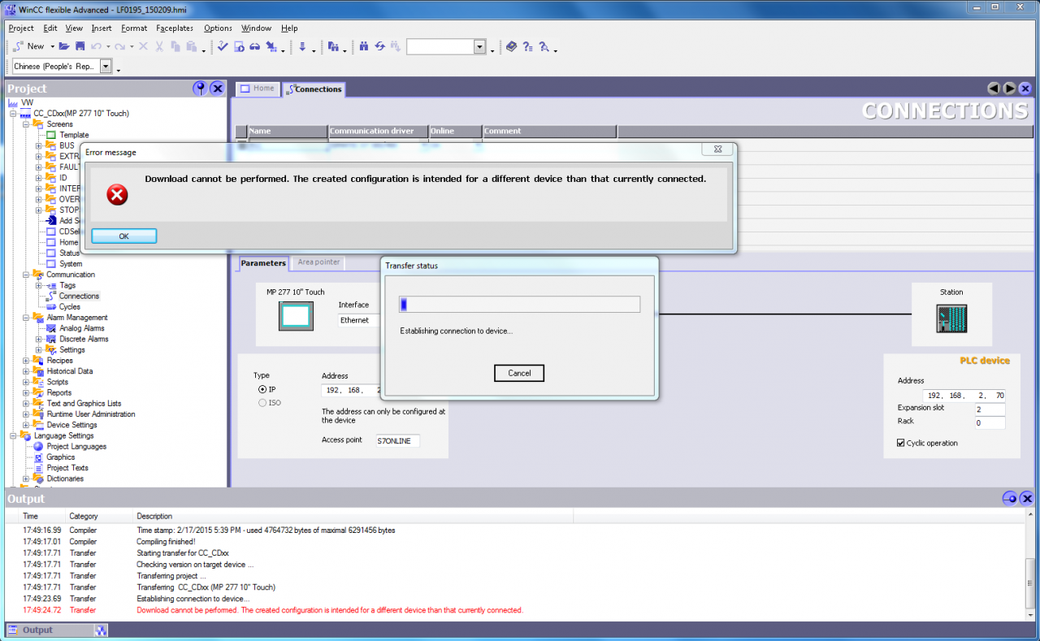Viewport: 1040px width, 641px height.
Task: Click the Expansion slot input field
Action: pyautogui.click(x=990, y=409)
